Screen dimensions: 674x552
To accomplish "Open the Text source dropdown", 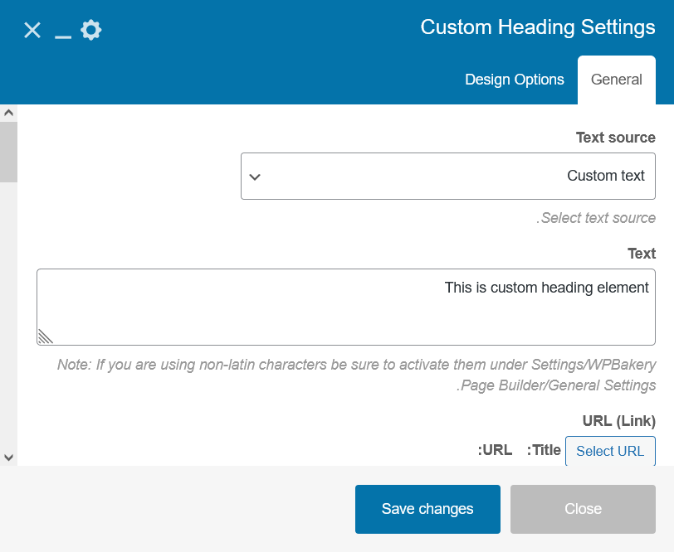I will (x=448, y=176).
